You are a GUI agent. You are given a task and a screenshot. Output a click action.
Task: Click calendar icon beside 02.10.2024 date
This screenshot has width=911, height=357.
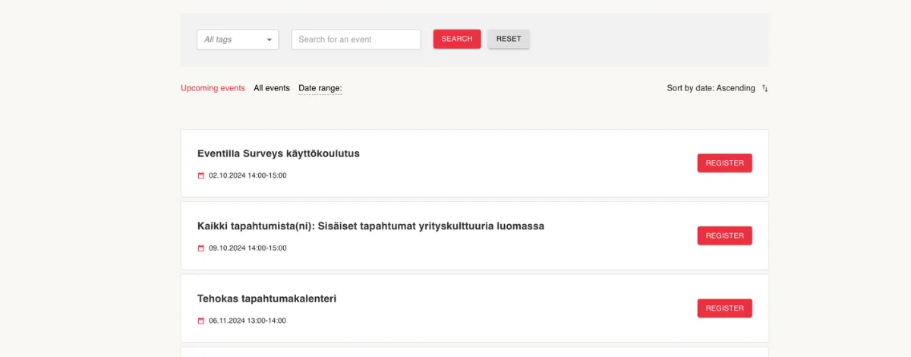[201, 175]
